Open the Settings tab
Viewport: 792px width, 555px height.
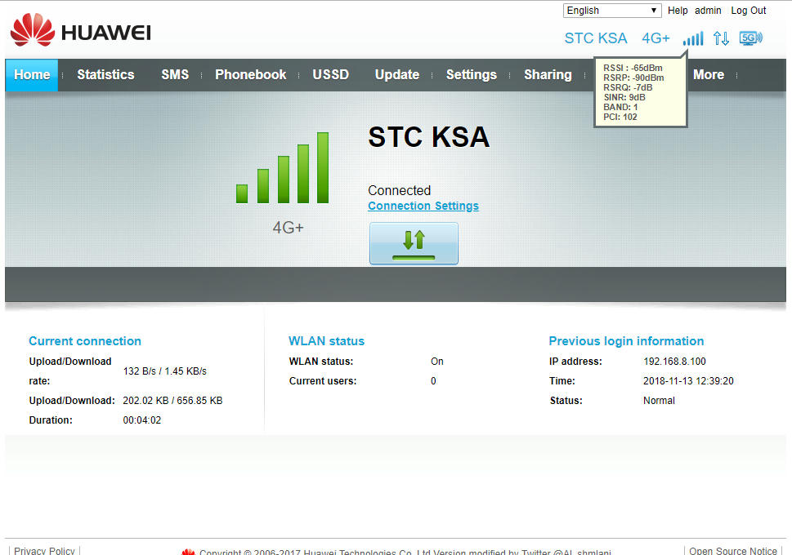click(472, 74)
